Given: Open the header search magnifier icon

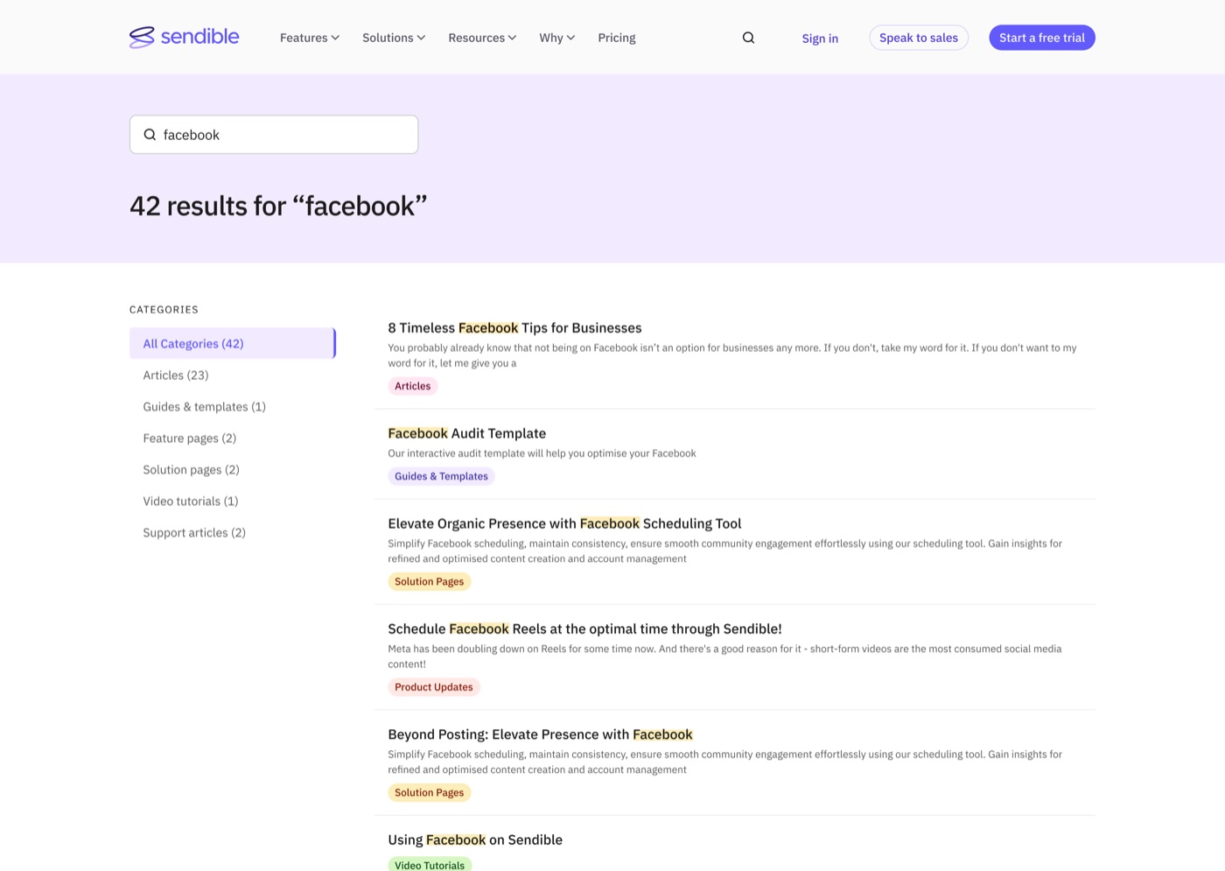Looking at the screenshot, I should (x=748, y=38).
